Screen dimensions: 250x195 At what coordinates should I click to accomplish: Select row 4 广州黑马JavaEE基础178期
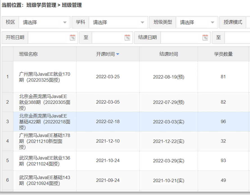coord(45,141)
